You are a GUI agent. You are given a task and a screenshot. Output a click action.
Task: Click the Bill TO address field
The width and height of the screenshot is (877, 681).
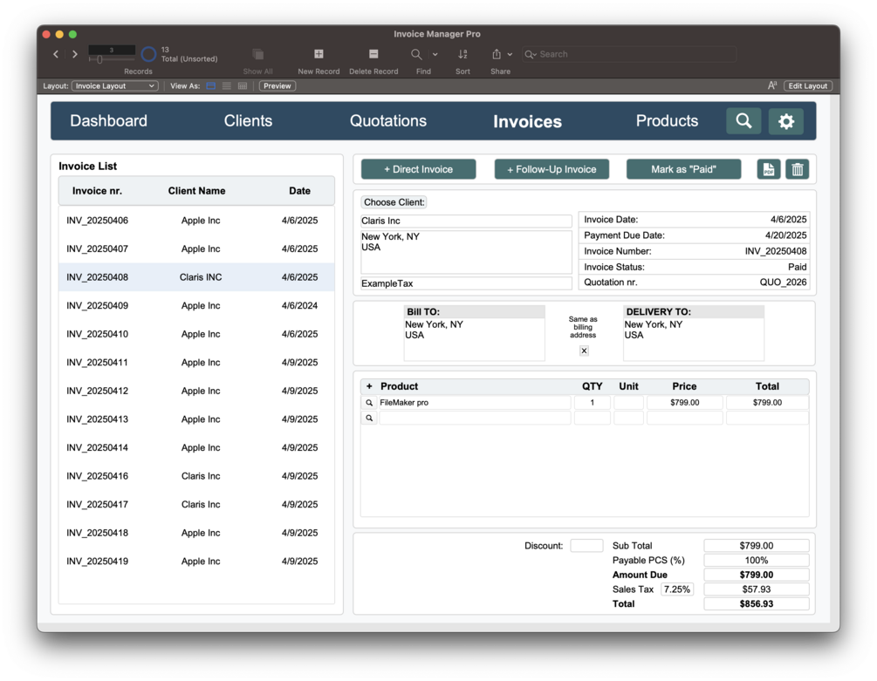(475, 340)
